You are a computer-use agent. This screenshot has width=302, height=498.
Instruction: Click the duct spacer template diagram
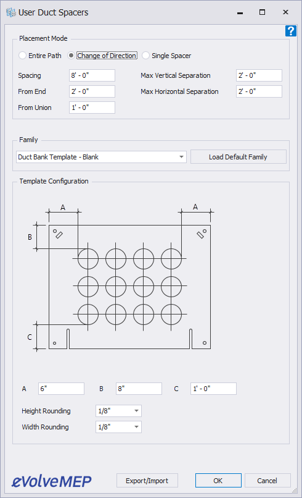[121, 277]
